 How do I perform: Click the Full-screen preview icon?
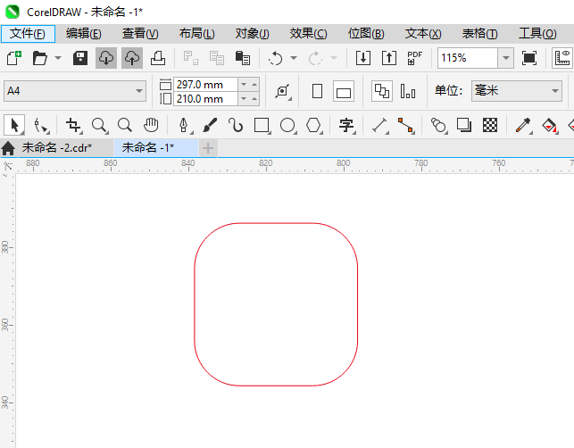coord(529,58)
